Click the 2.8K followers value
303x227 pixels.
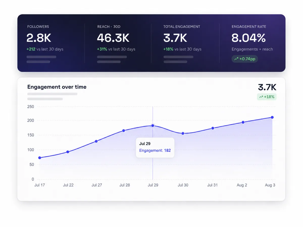click(39, 38)
